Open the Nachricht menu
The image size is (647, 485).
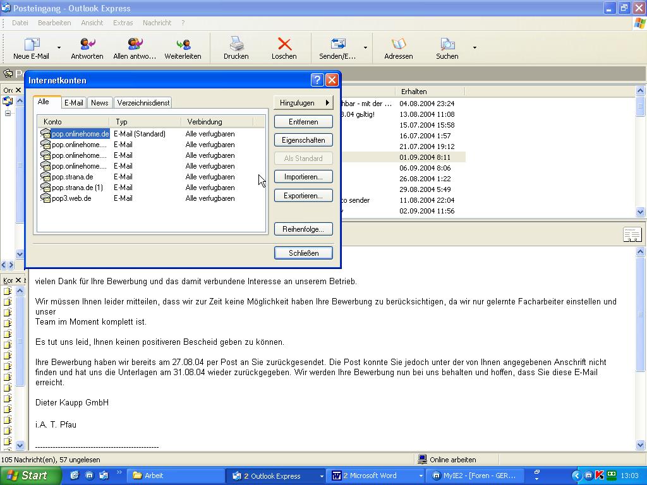pos(157,23)
